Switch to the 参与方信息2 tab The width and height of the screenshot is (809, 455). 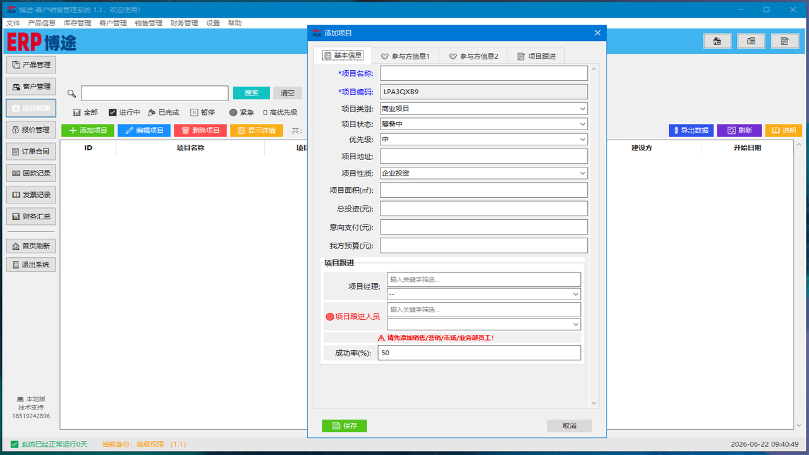point(474,56)
